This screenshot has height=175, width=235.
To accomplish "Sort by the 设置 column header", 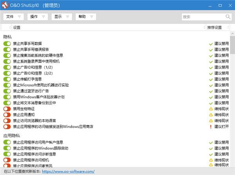I will [x=108, y=27].
